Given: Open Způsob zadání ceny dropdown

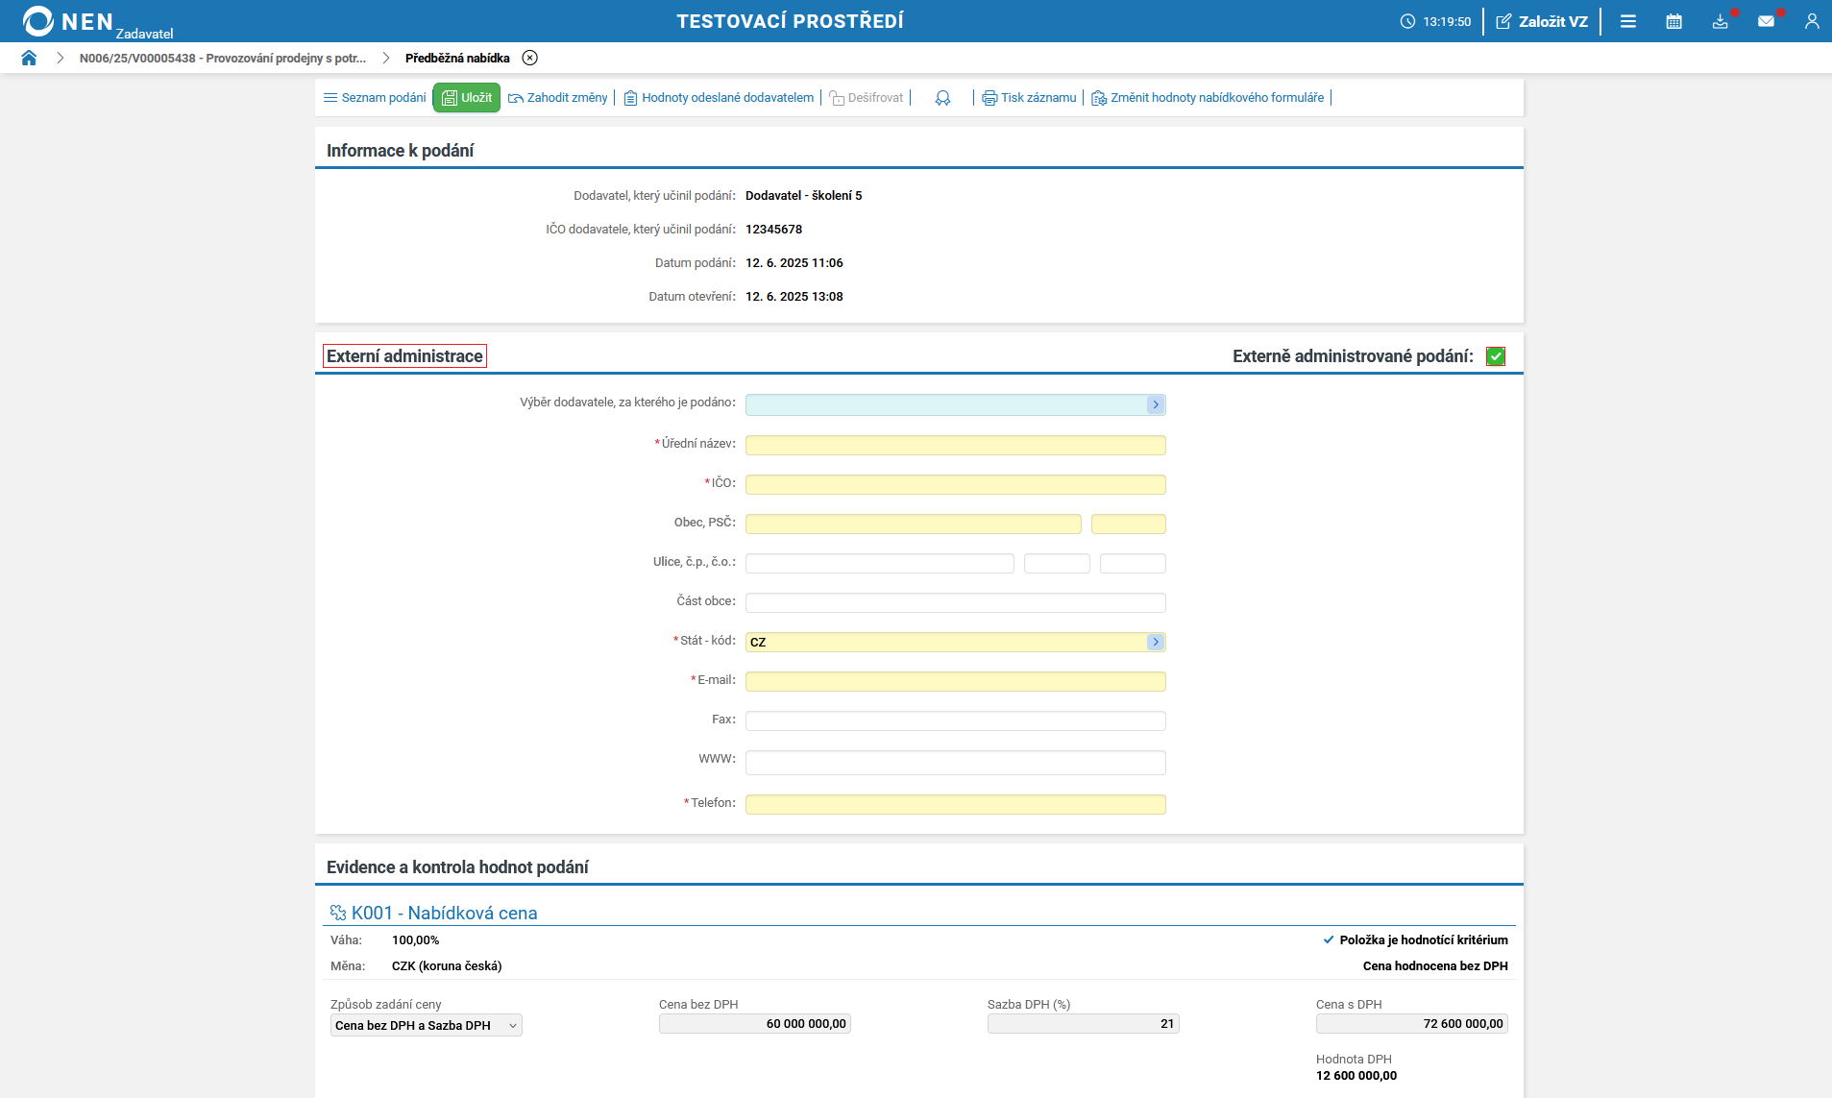Looking at the screenshot, I should (x=426, y=1025).
